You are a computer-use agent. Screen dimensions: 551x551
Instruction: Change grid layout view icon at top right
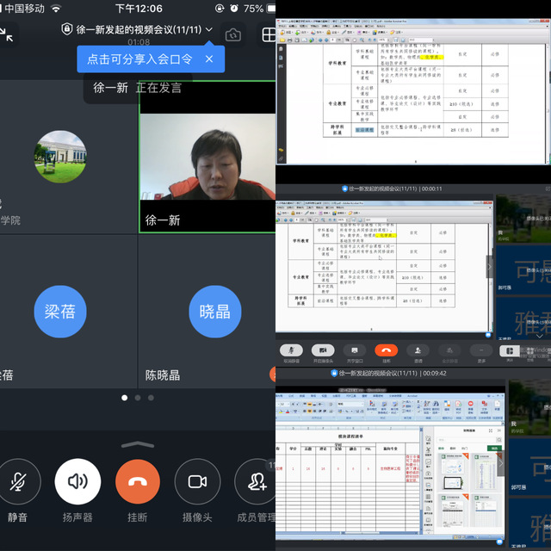269,35
